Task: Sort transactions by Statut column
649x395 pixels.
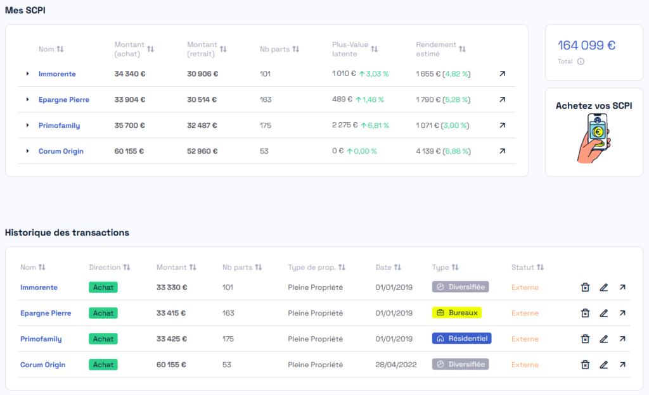Action: [x=540, y=267]
